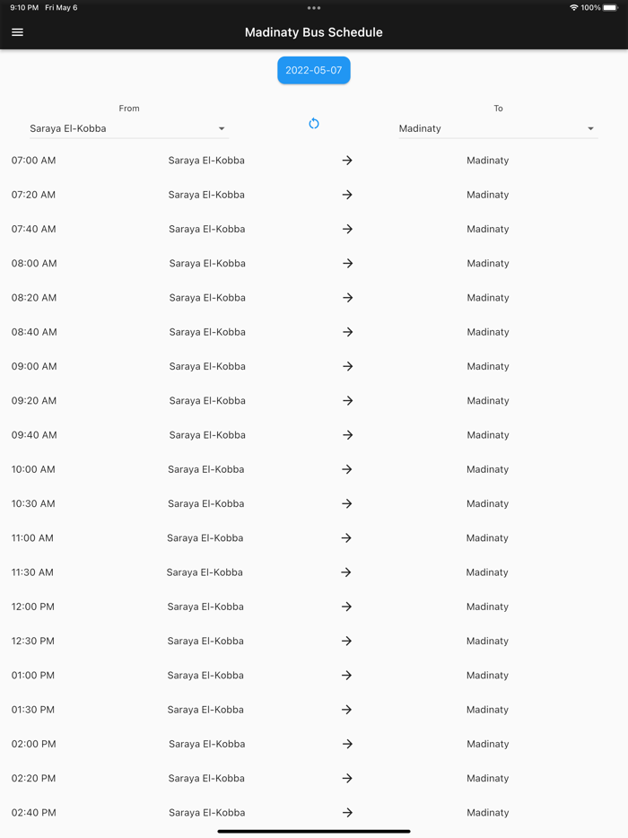The image size is (628, 838).
Task: Tap the Wi-Fi icon in status bar
Action: 574,7
